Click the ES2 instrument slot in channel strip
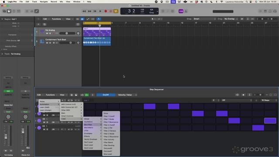 click(8, 91)
